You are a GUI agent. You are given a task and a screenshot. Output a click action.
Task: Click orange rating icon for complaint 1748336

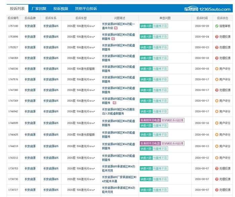click(217, 69)
